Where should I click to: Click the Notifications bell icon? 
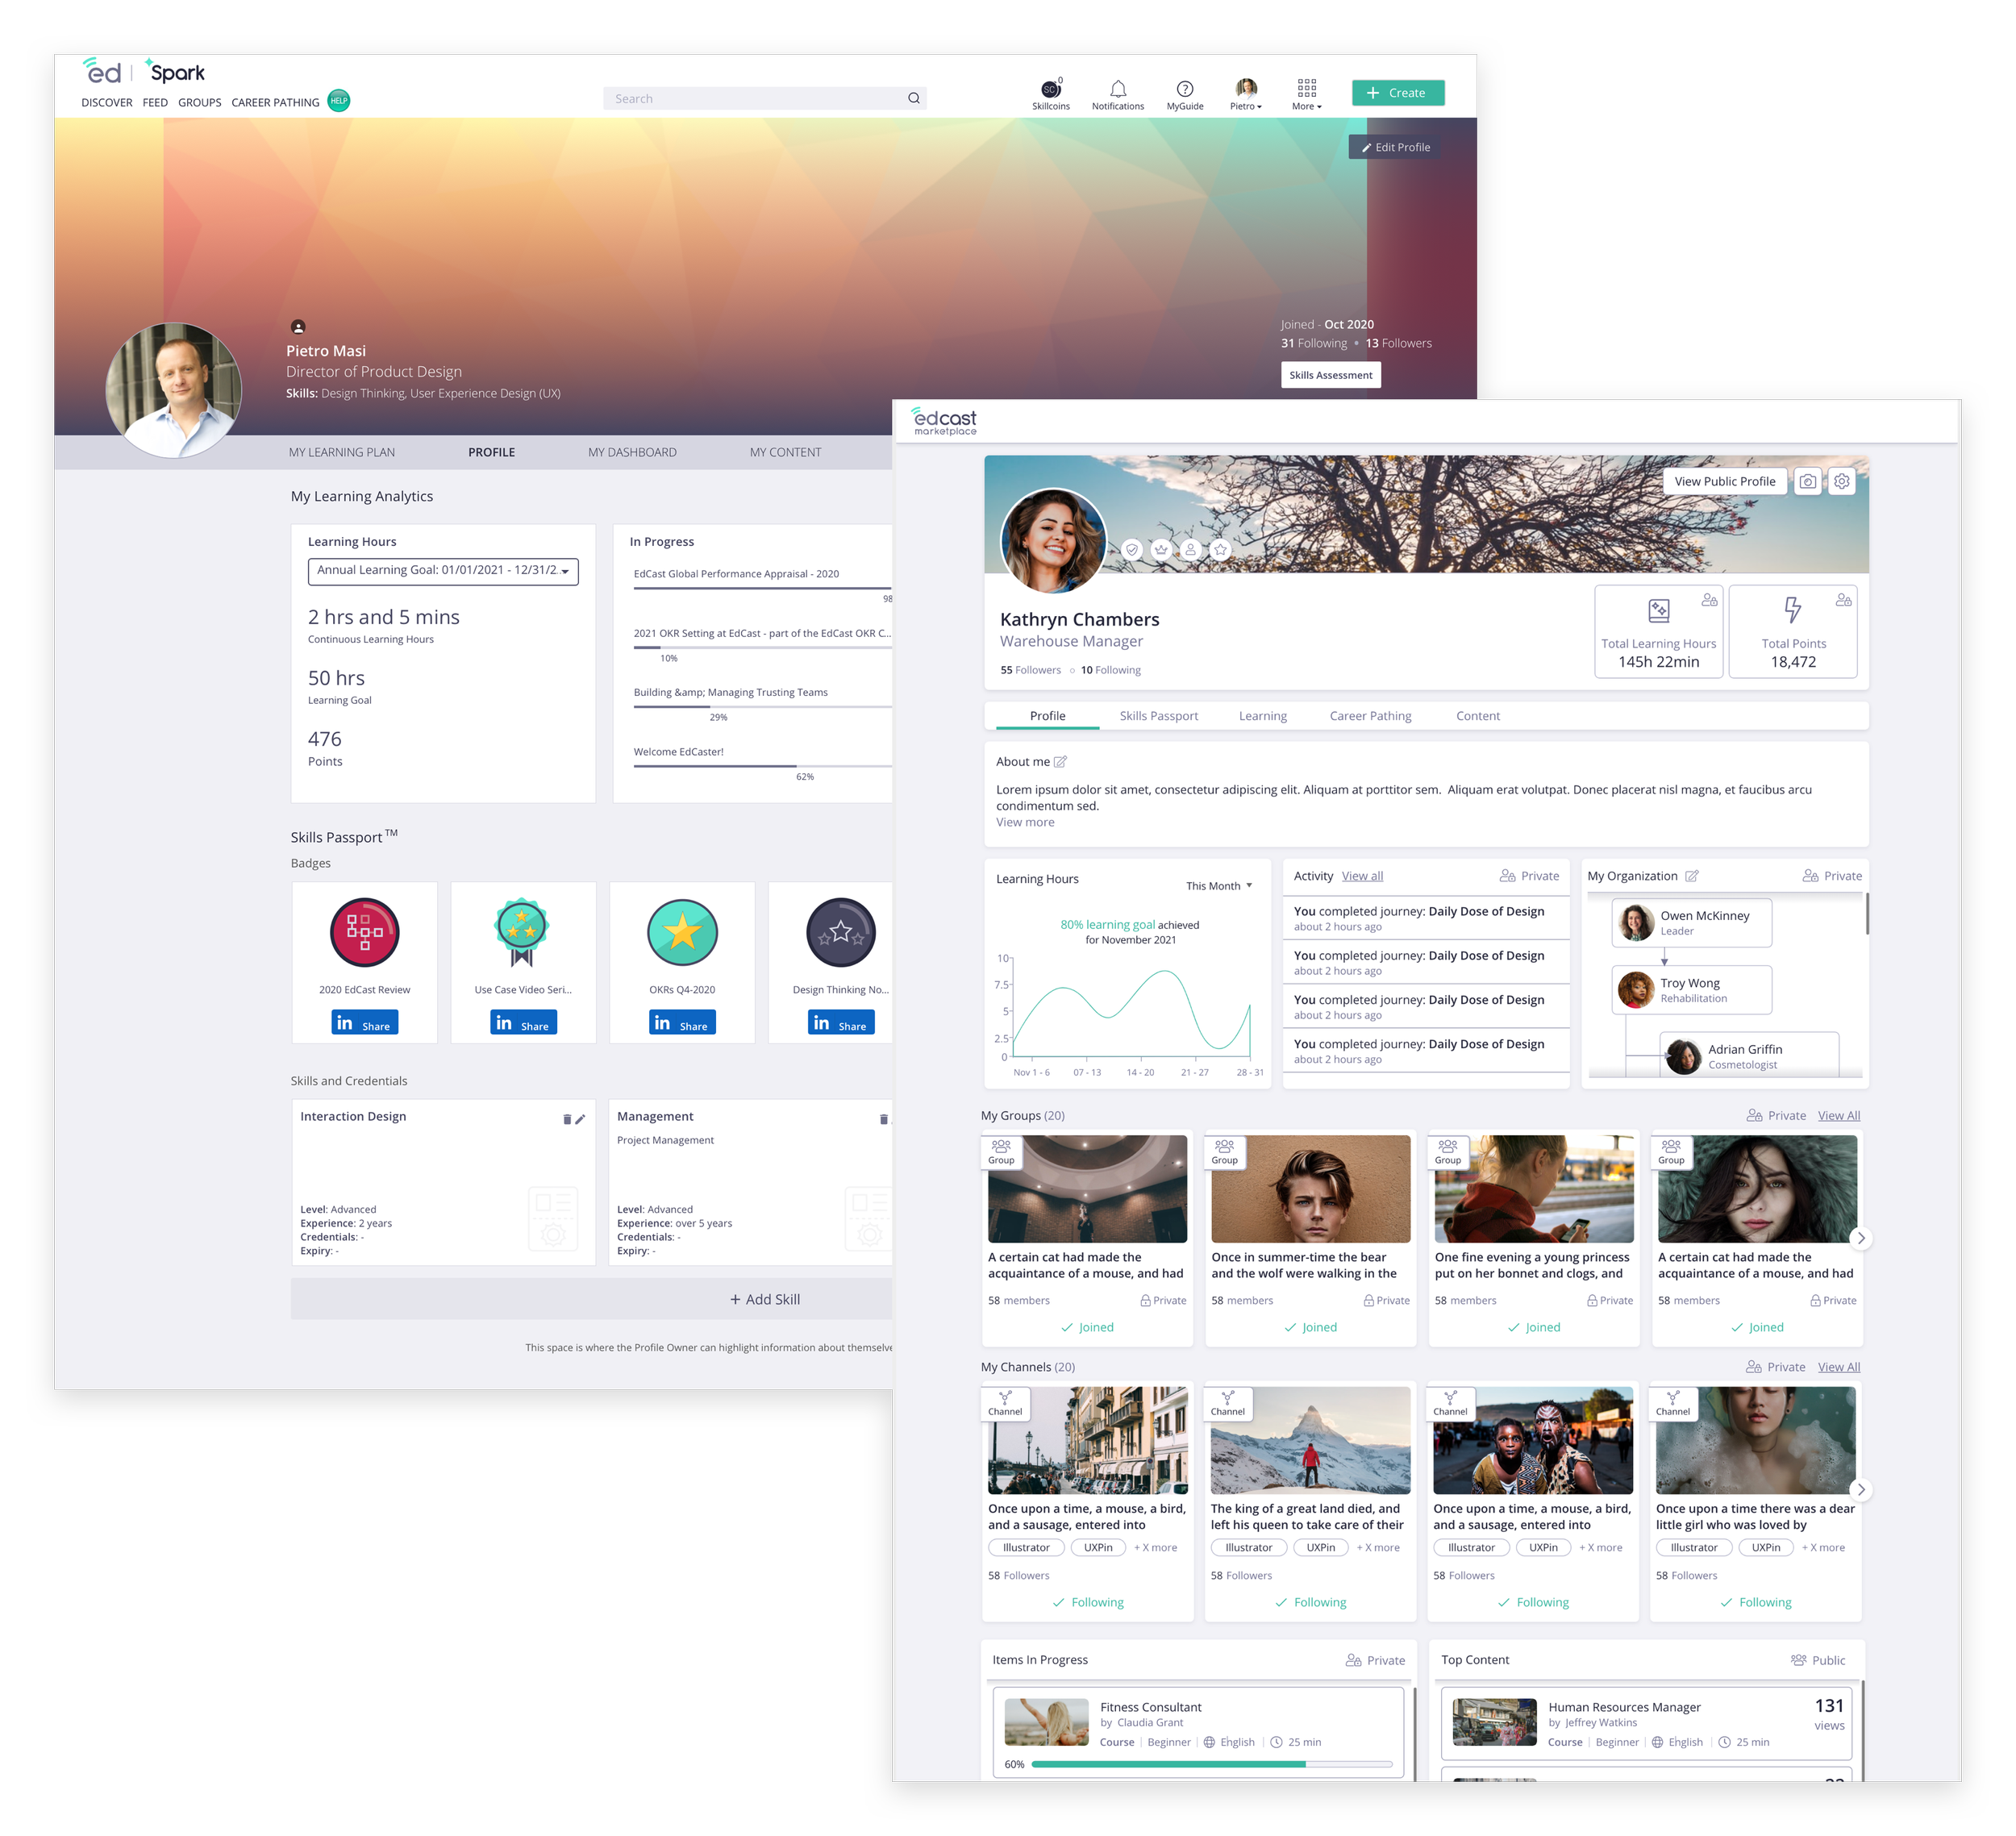1117,89
